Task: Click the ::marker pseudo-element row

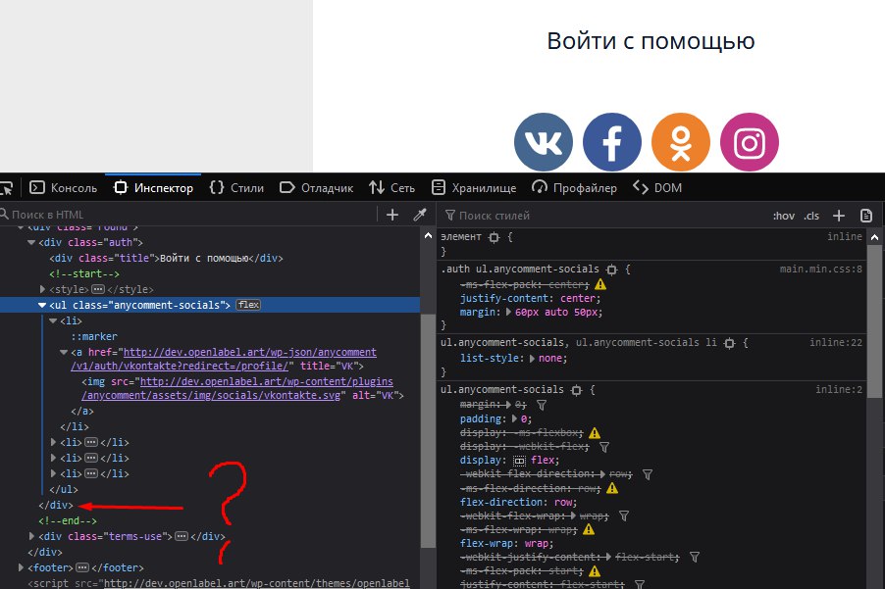Action: tap(93, 336)
